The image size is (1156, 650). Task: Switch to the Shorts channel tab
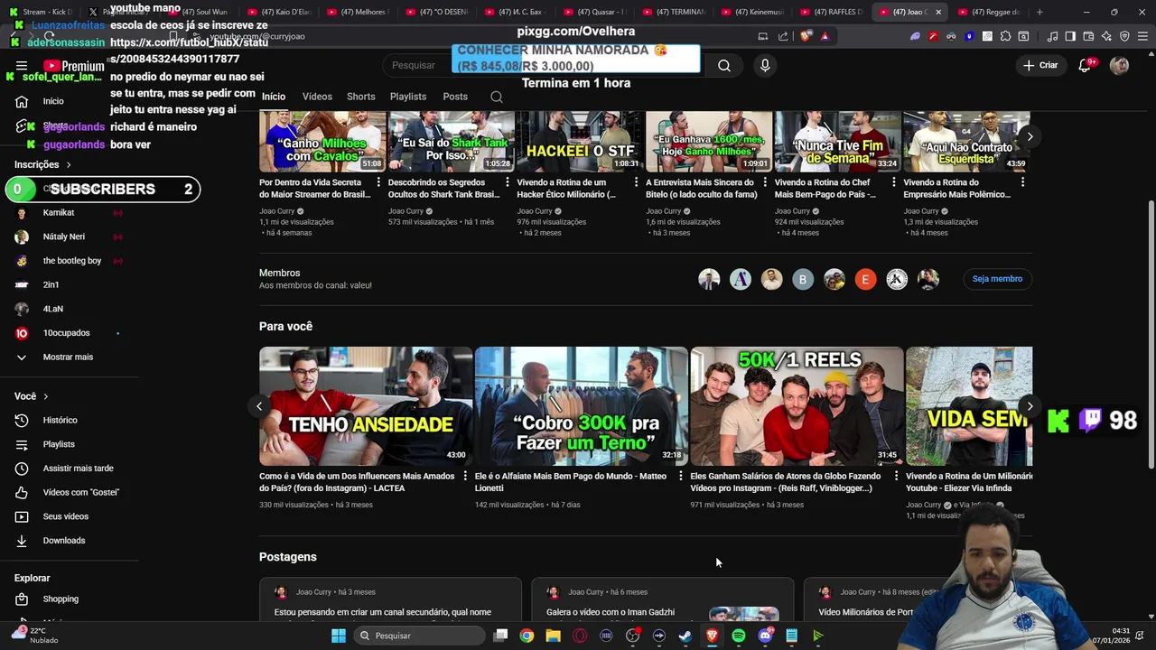pyautogui.click(x=360, y=97)
